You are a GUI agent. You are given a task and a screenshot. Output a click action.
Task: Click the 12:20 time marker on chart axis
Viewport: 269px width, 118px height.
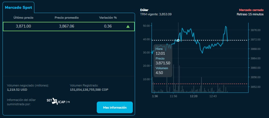194,96
